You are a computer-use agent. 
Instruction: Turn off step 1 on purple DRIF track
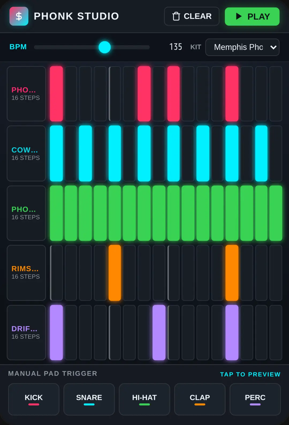pos(56,333)
